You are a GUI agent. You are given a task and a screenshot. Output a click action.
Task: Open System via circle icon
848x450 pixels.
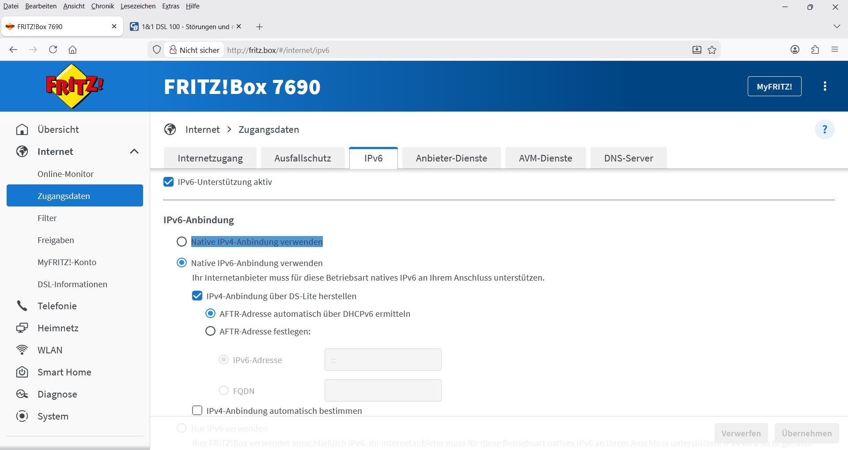pos(22,416)
